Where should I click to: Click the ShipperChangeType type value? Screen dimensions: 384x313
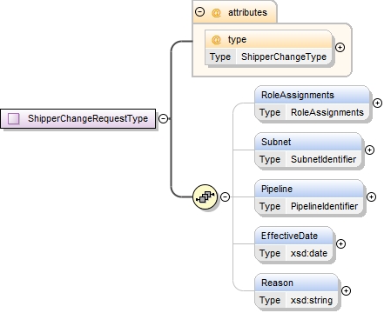coord(284,57)
